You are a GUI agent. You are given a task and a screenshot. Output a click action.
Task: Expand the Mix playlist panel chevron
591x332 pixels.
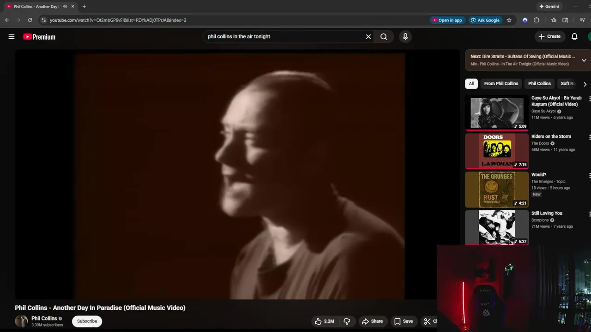584,60
